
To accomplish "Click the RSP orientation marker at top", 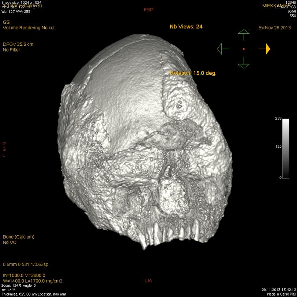I will tap(148, 10).
